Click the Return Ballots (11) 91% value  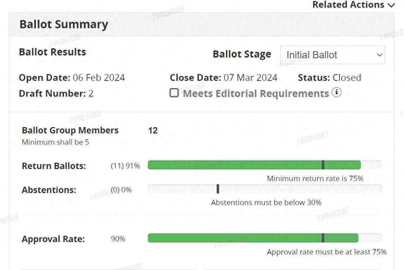coord(125,166)
